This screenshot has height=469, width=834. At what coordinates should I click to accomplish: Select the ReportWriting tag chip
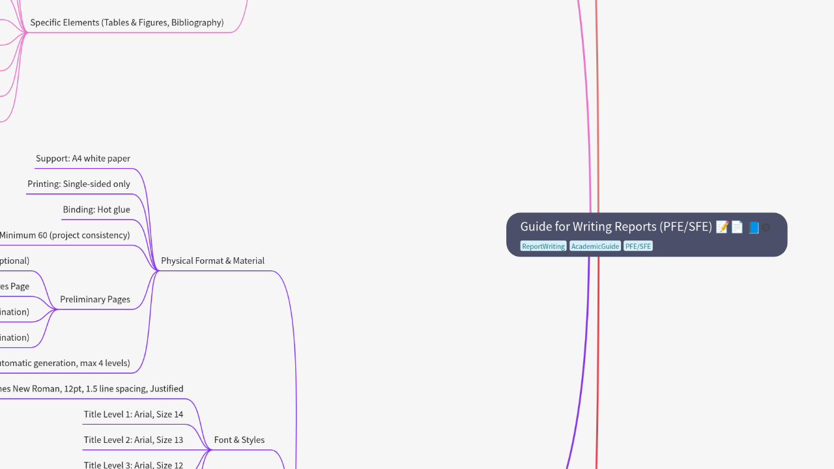coord(543,246)
